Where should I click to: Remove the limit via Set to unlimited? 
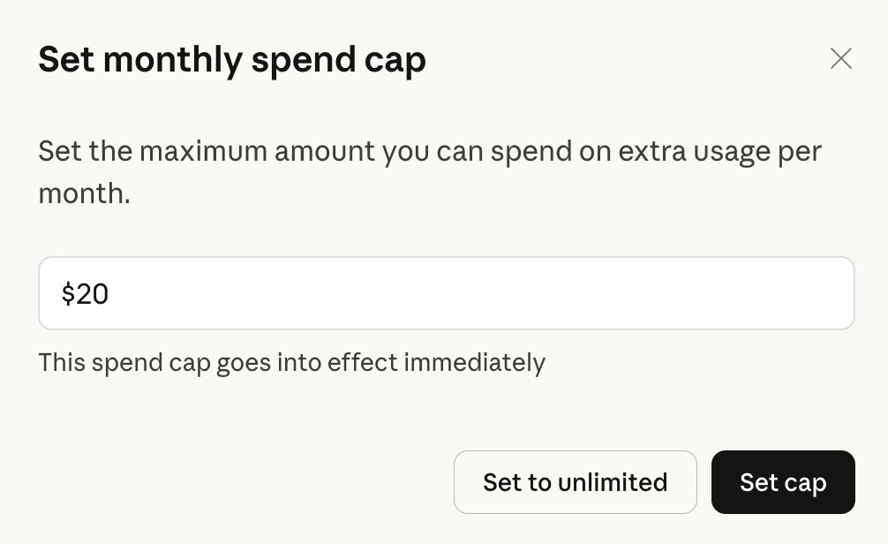[575, 482]
